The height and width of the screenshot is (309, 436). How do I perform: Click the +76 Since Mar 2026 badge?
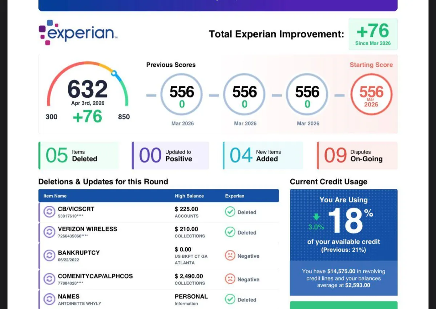tap(373, 34)
